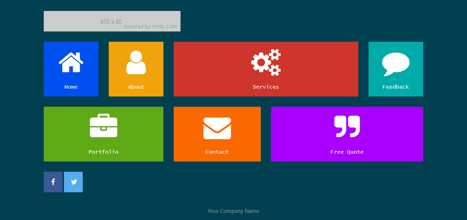
Task: Click the Services label text
Action: [266, 87]
